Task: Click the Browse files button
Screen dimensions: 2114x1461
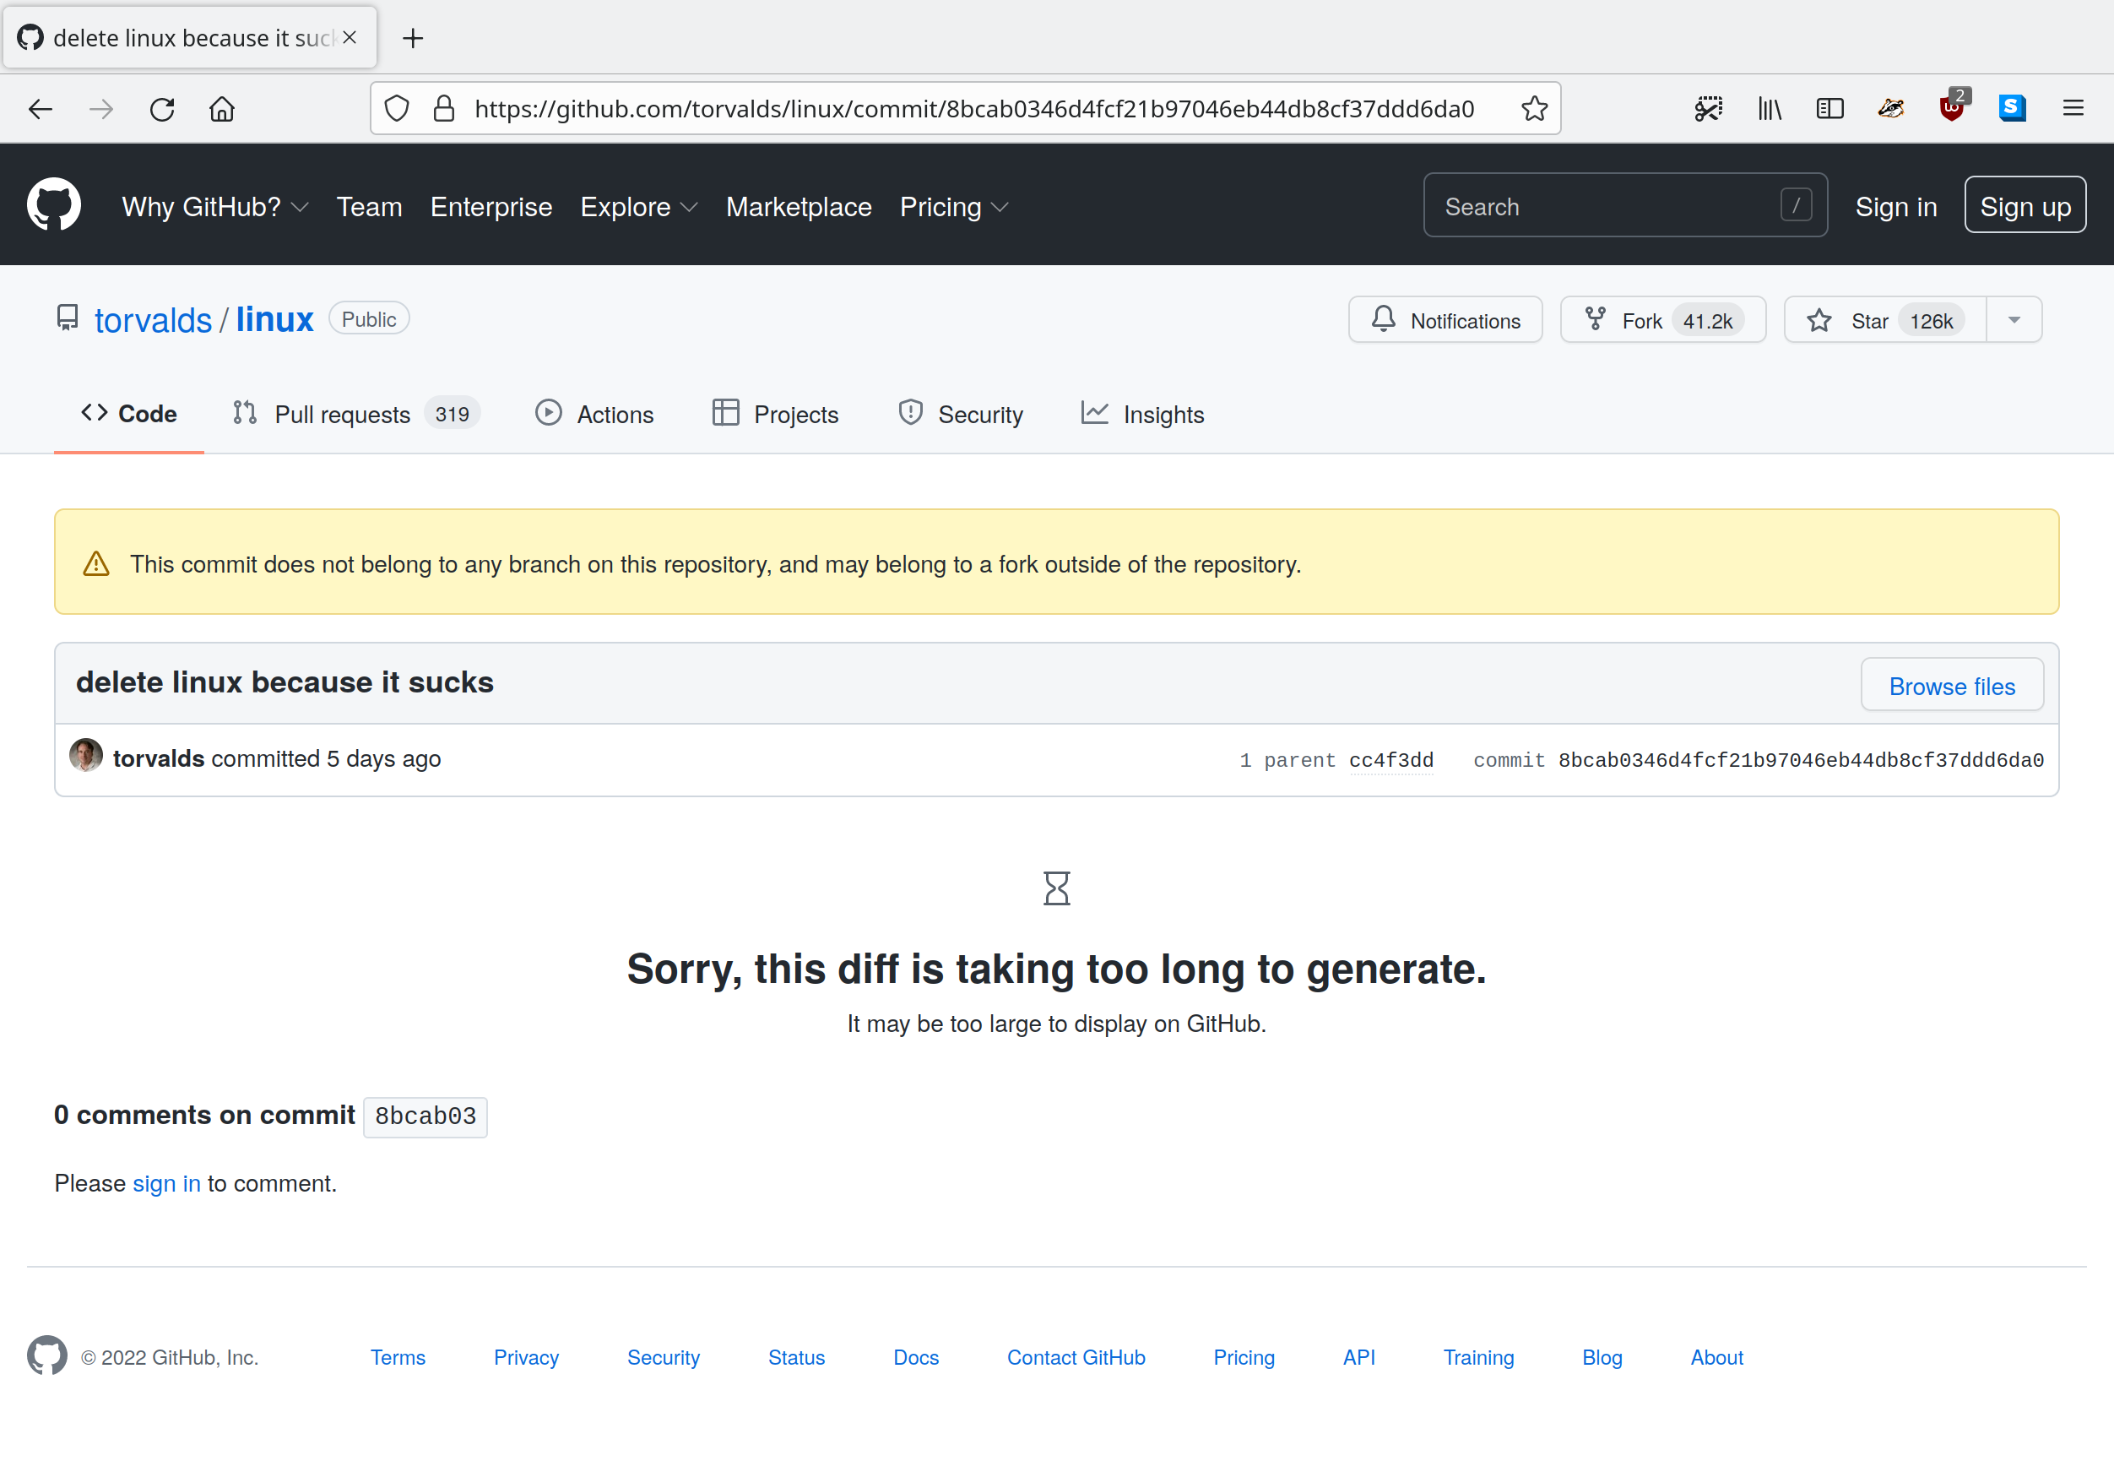Action: (x=1952, y=685)
